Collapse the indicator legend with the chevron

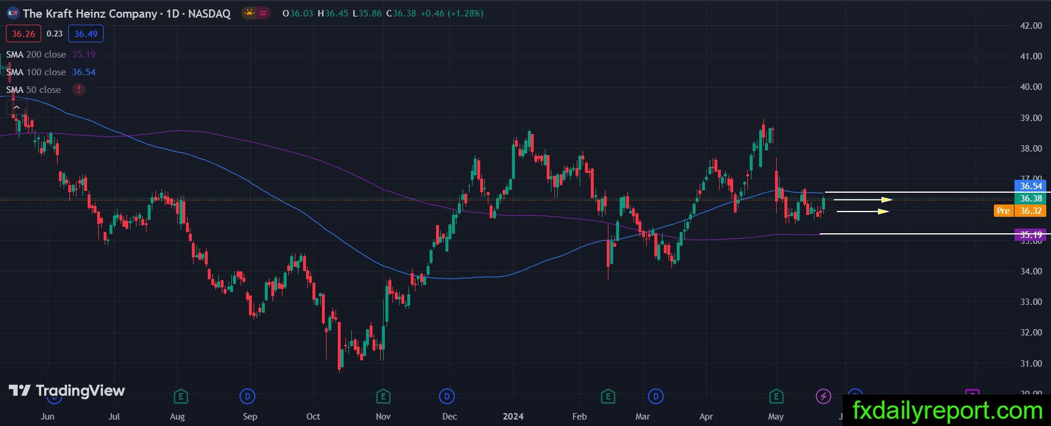(x=16, y=108)
